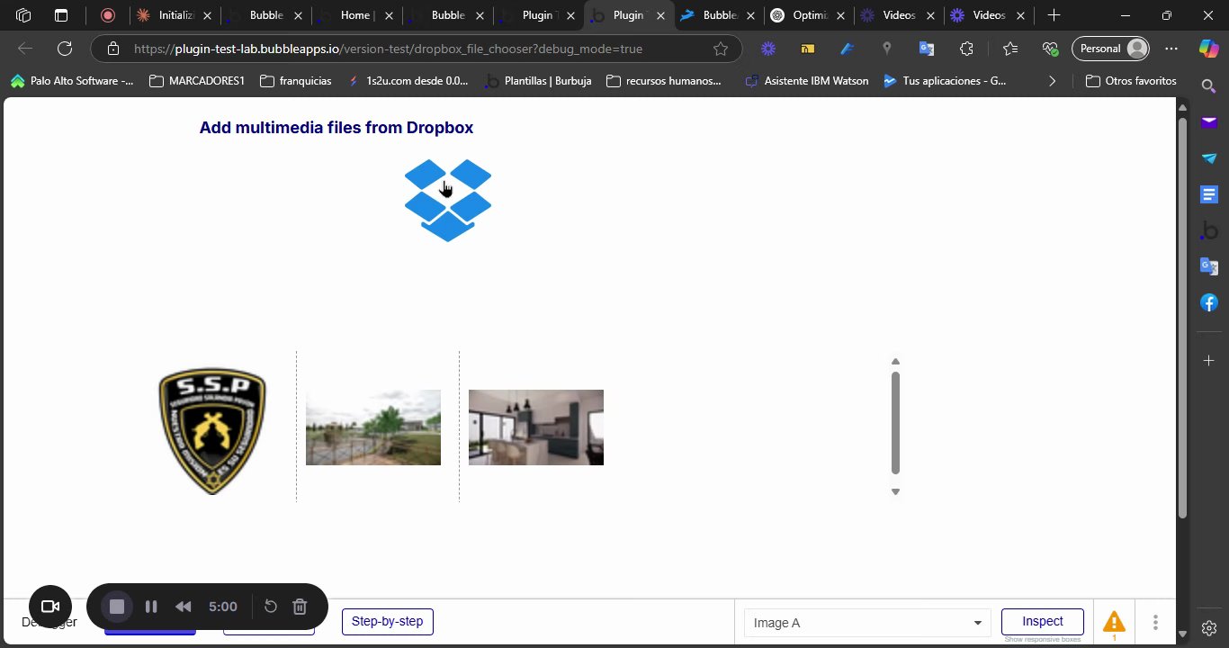Viewport: 1229px width, 648px height.
Task: Open the outdoor park photo thumbnail
Action: click(x=373, y=427)
